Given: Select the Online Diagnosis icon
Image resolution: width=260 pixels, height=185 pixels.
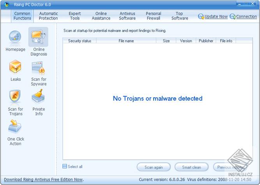Looking at the screenshot, I should point(38,37).
